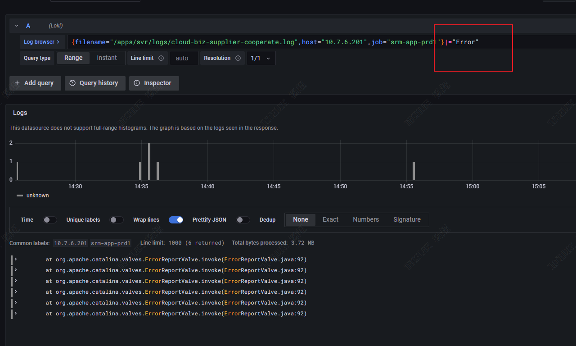Expand the first ErrorReportValve log row

tap(16, 259)
